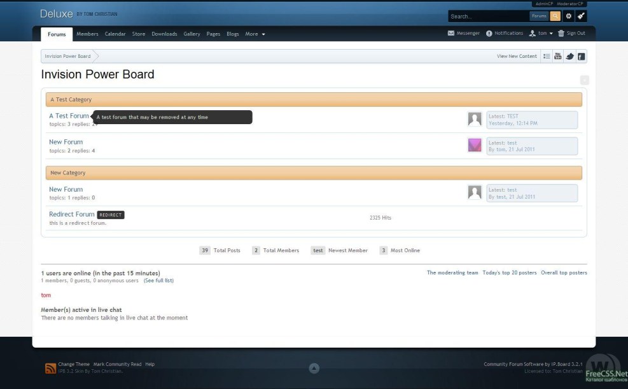The height and width of the screenshot is (389, 628).
Task: Change search scope via Forums button
Action: pos(539,16)
